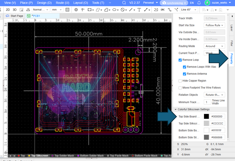Collapse Colorful Silkscreen Settings section
Screen dimensions: 235x161
[x=176, y=109]
